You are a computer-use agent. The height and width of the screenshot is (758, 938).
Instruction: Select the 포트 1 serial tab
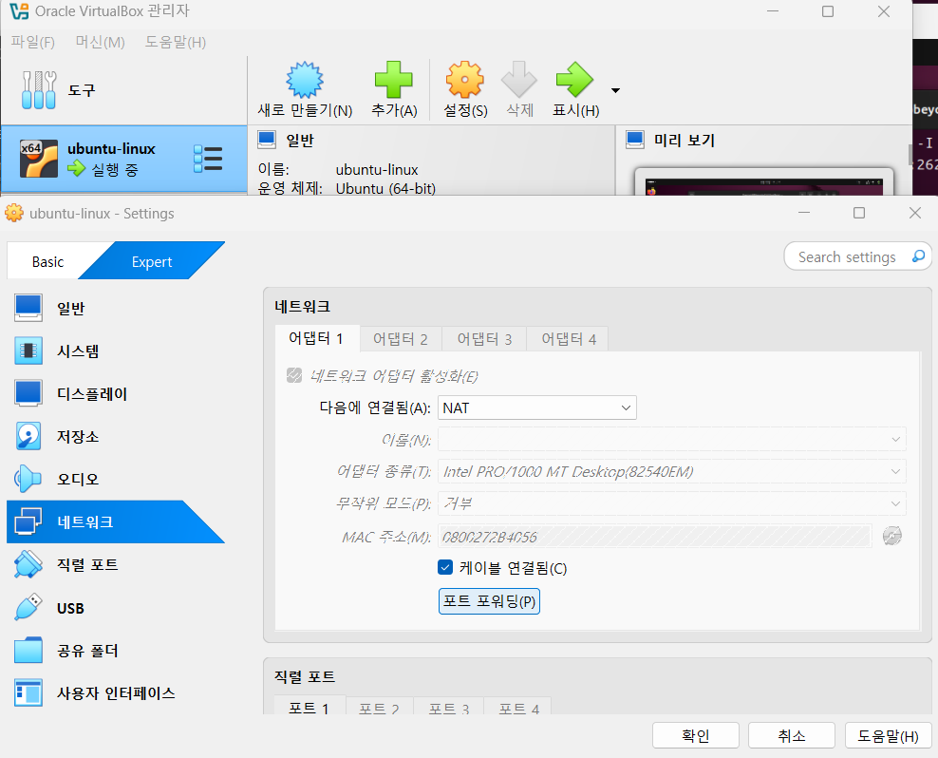pos(310,707)
